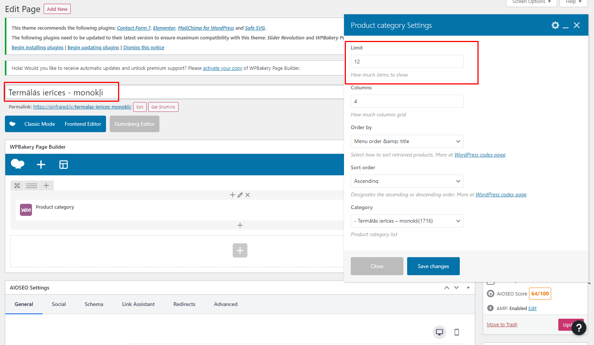Open the Advanced tab
This screenshot has width=594, height=345.
[226, 304]
